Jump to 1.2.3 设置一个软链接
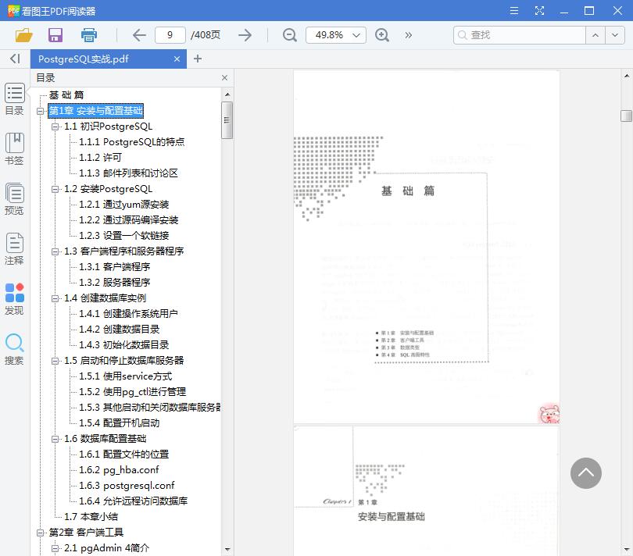 coord(124,236)
